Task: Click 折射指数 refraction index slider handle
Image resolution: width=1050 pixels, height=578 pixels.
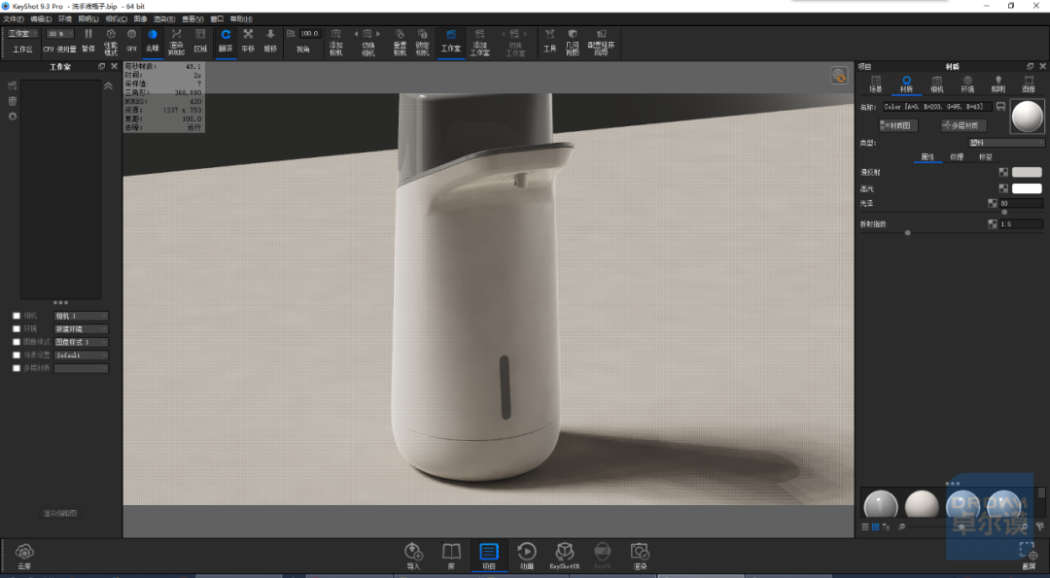Action: (907, 233)
